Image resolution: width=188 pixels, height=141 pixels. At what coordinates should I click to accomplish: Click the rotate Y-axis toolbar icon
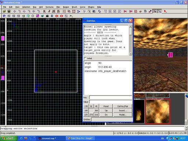[x=29, y=11]
